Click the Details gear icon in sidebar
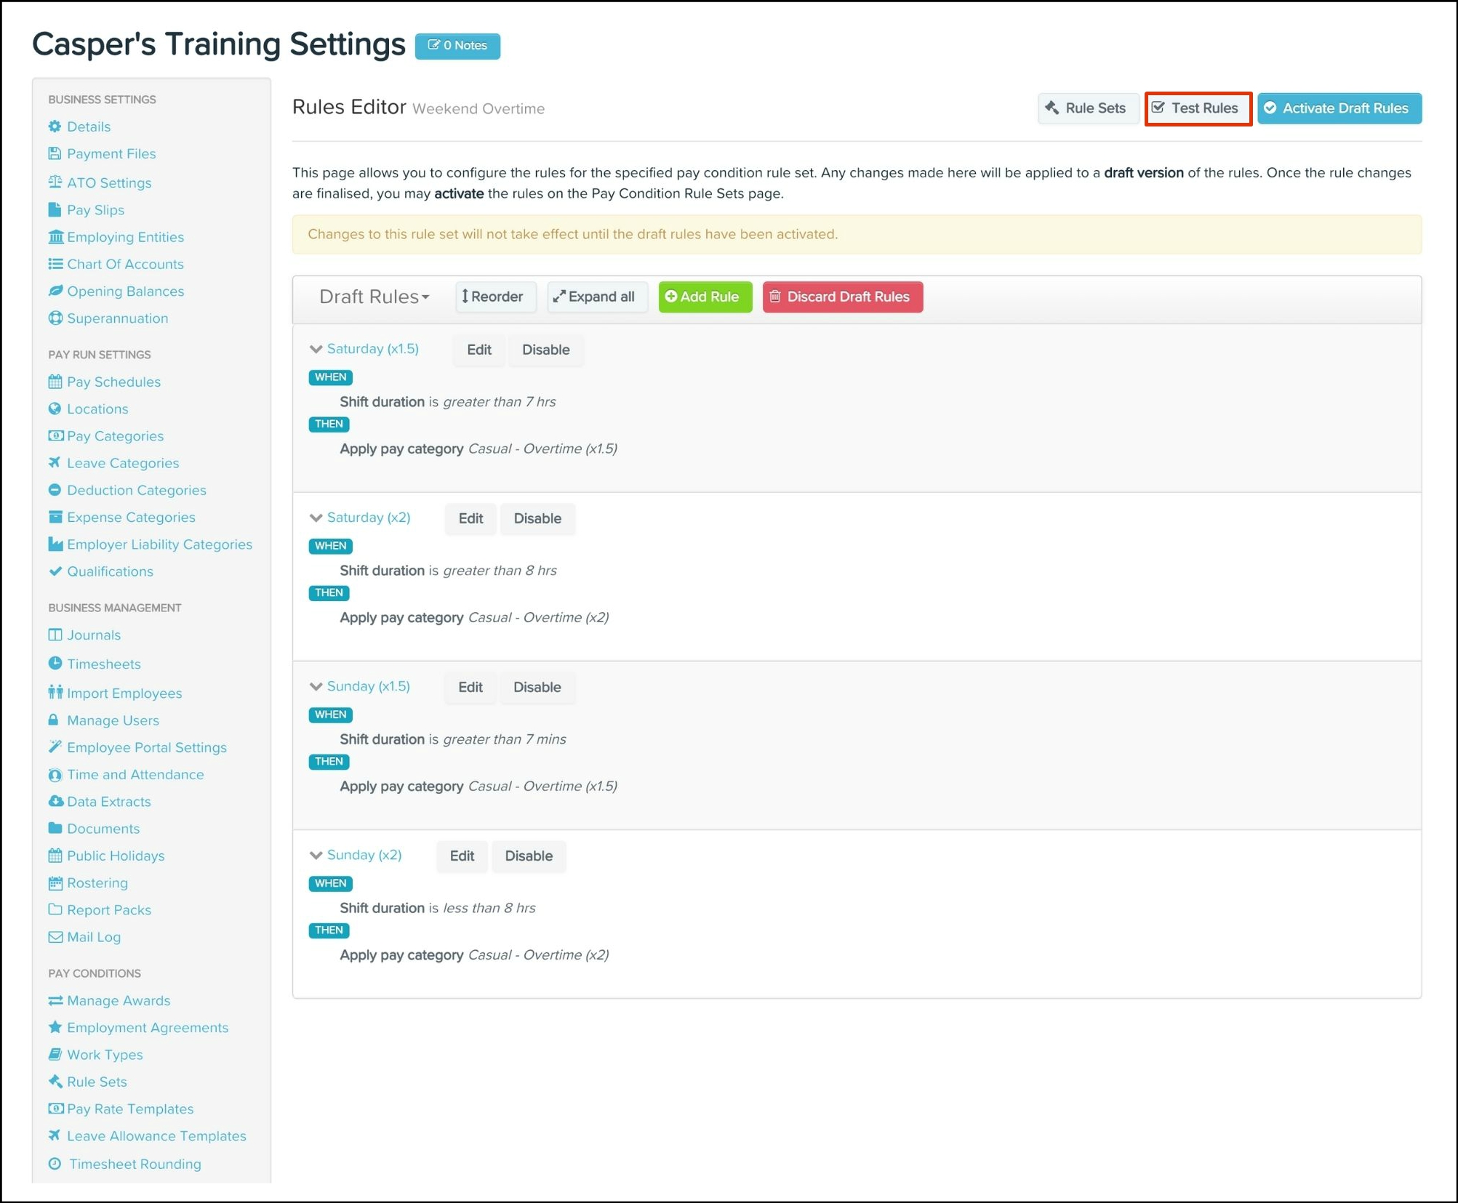This screenshot has height=1203, width=1458. tap(55, 126)
